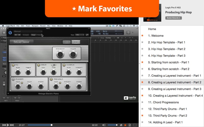Screen dimensions: 204x127
Task: Toggle favorite star for 1. Welcome
Action: [x=143, y=36]
